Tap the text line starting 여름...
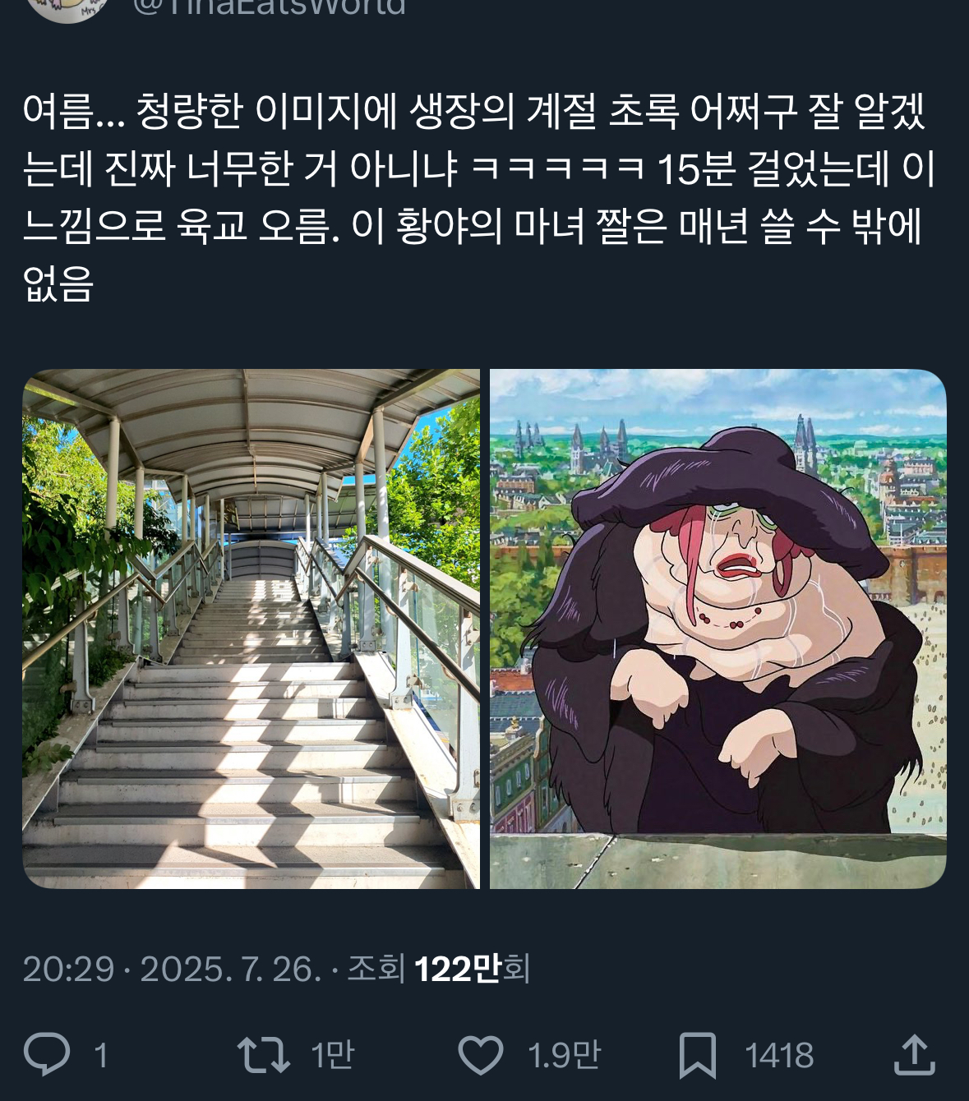 coord(474,111)
